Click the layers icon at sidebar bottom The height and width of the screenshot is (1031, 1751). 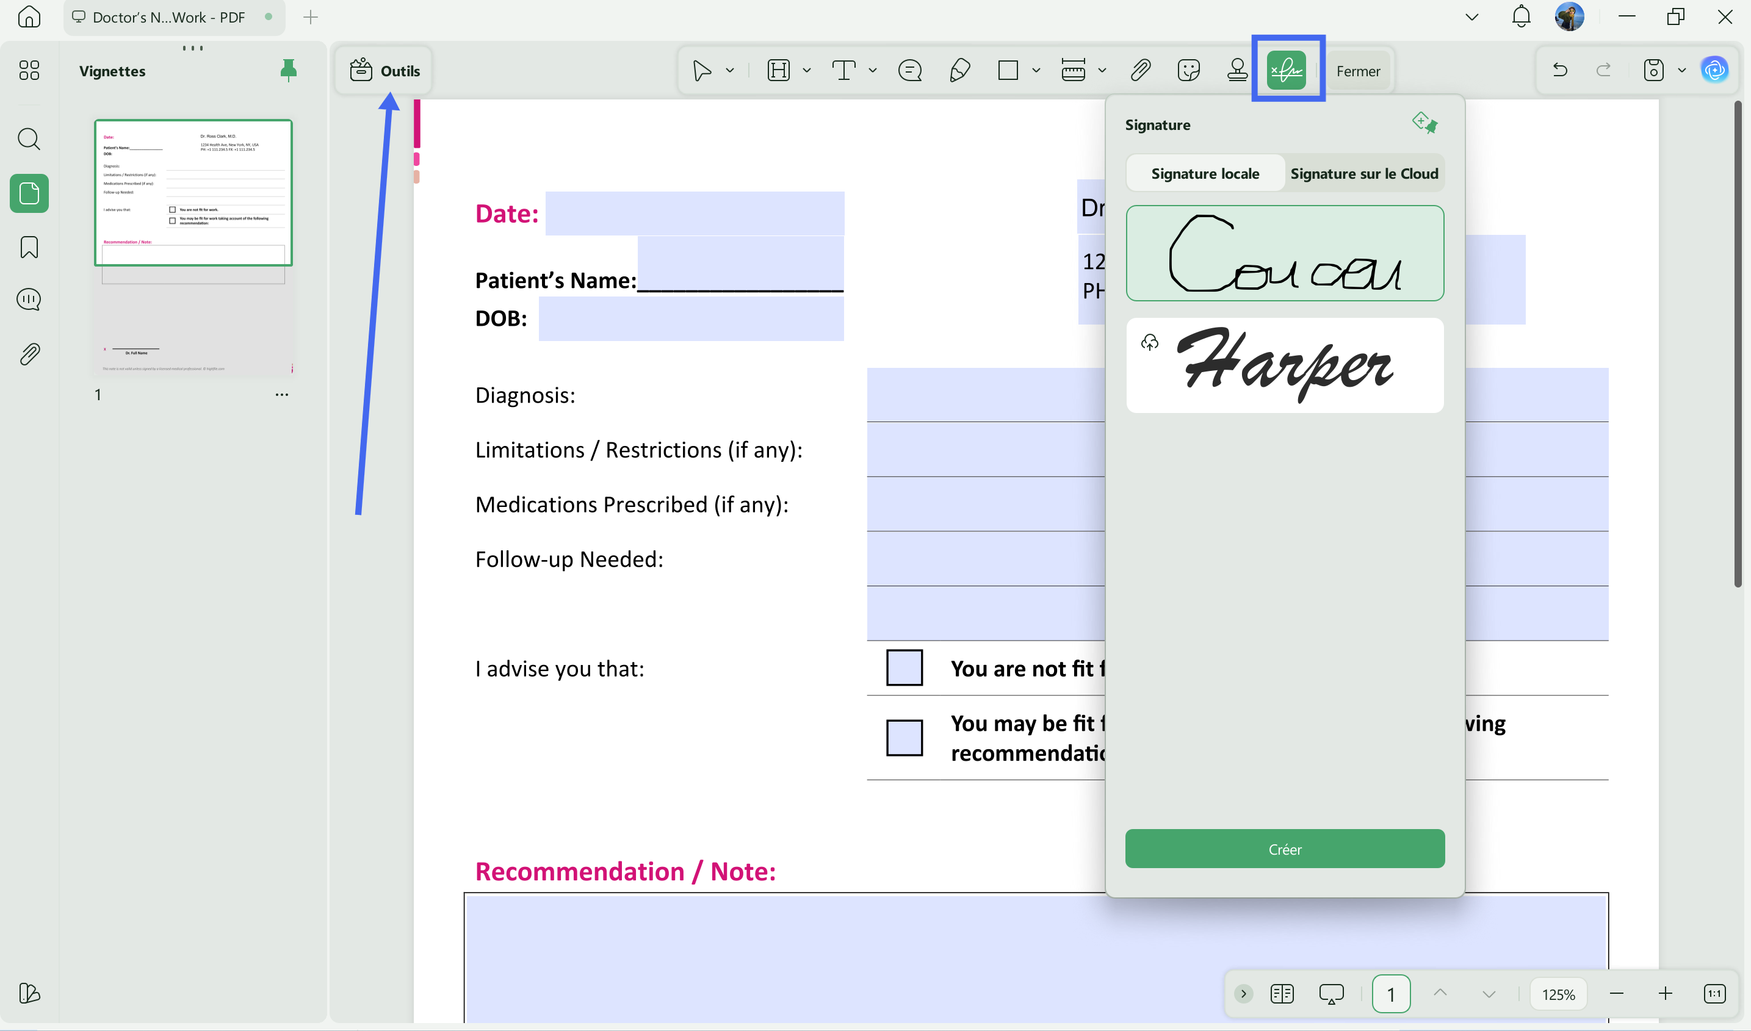point(29,994)
